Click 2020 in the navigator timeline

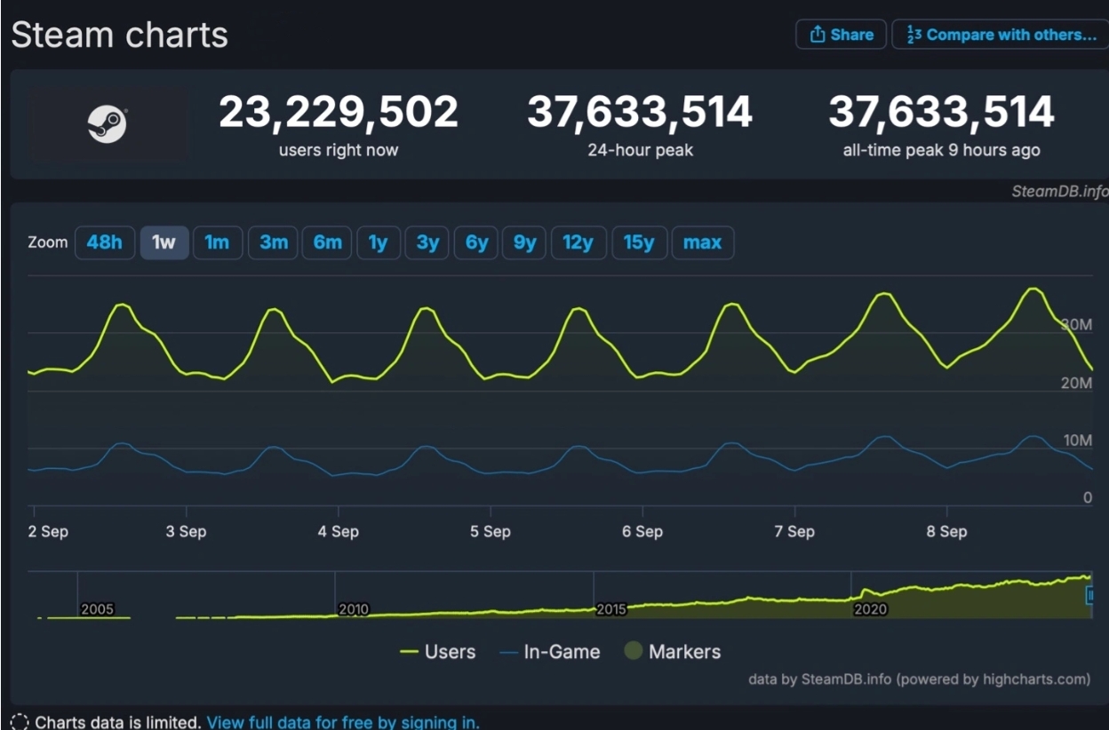[870, 609]
